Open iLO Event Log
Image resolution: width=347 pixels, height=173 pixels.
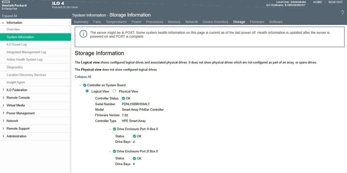35,44
